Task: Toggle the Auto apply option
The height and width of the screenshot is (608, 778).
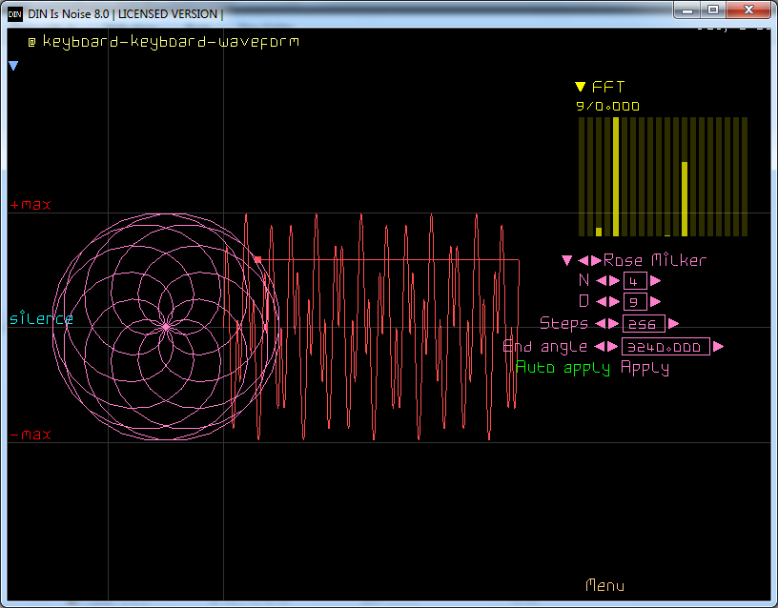Action: coord(563,368)
